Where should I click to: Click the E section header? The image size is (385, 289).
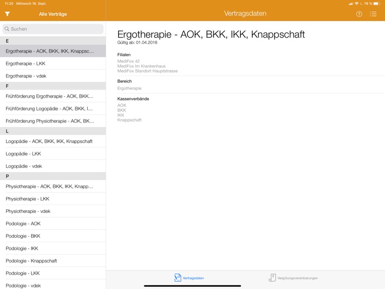pyautogui.click(x=53, y=41)
